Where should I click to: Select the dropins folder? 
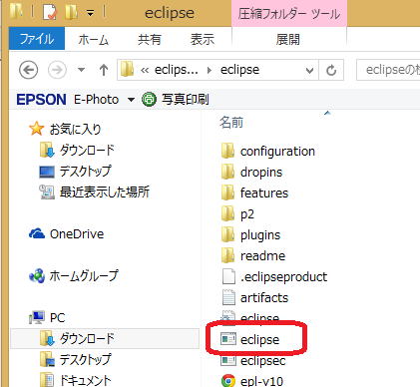pos(261,173)
